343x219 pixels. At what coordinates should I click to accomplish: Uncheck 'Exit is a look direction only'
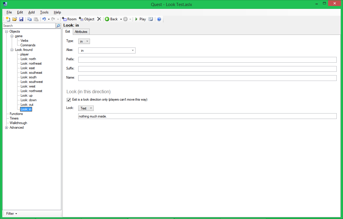point(69,100)
